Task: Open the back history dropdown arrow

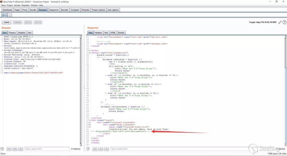Action: click(x=30, y=22)
